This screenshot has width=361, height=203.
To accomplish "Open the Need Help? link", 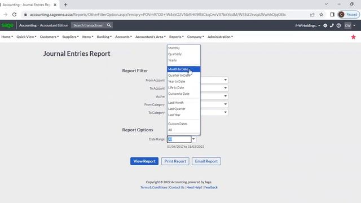I will (x=194, y=187).
